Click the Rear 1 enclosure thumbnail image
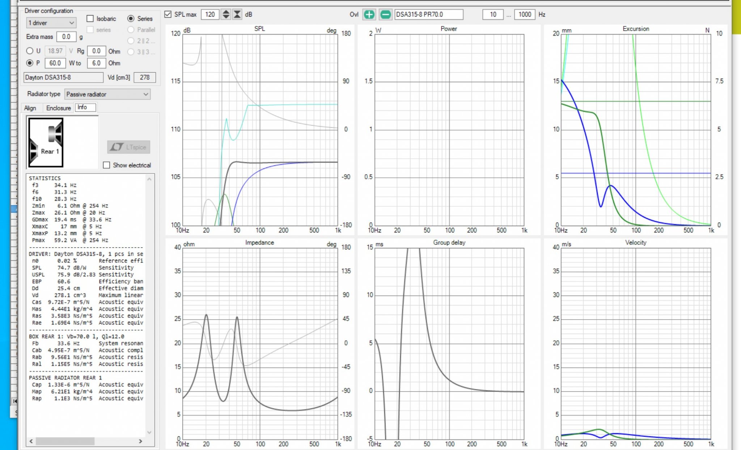The width and height of the screenshot is (741, 450). click(46, 142)
